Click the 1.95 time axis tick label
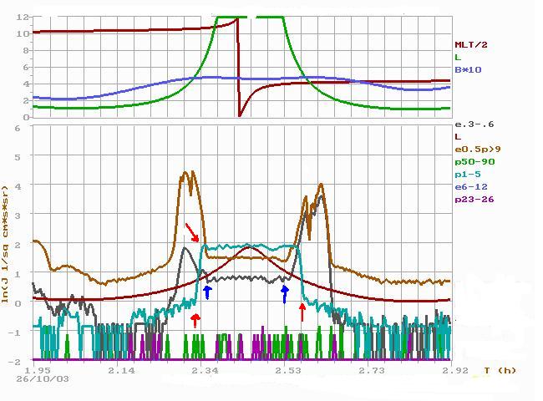 click(38, 369)
